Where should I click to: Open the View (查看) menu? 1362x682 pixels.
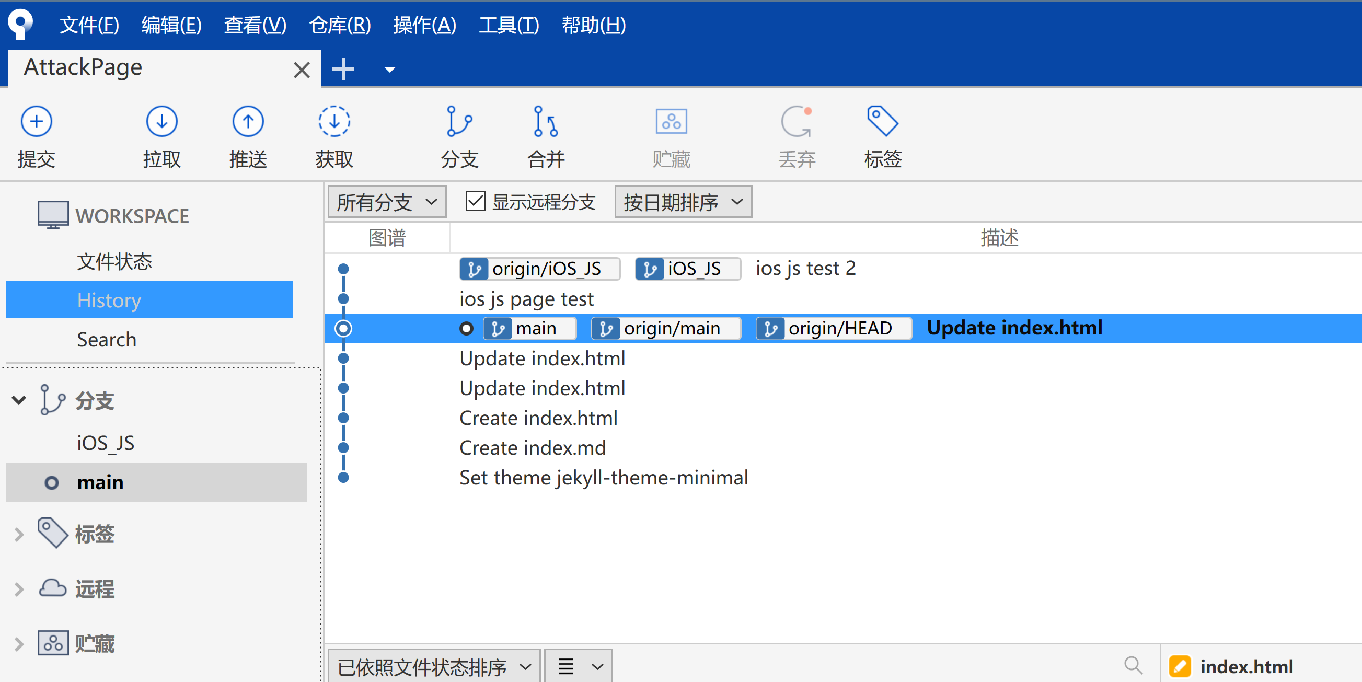pos(255,25)
